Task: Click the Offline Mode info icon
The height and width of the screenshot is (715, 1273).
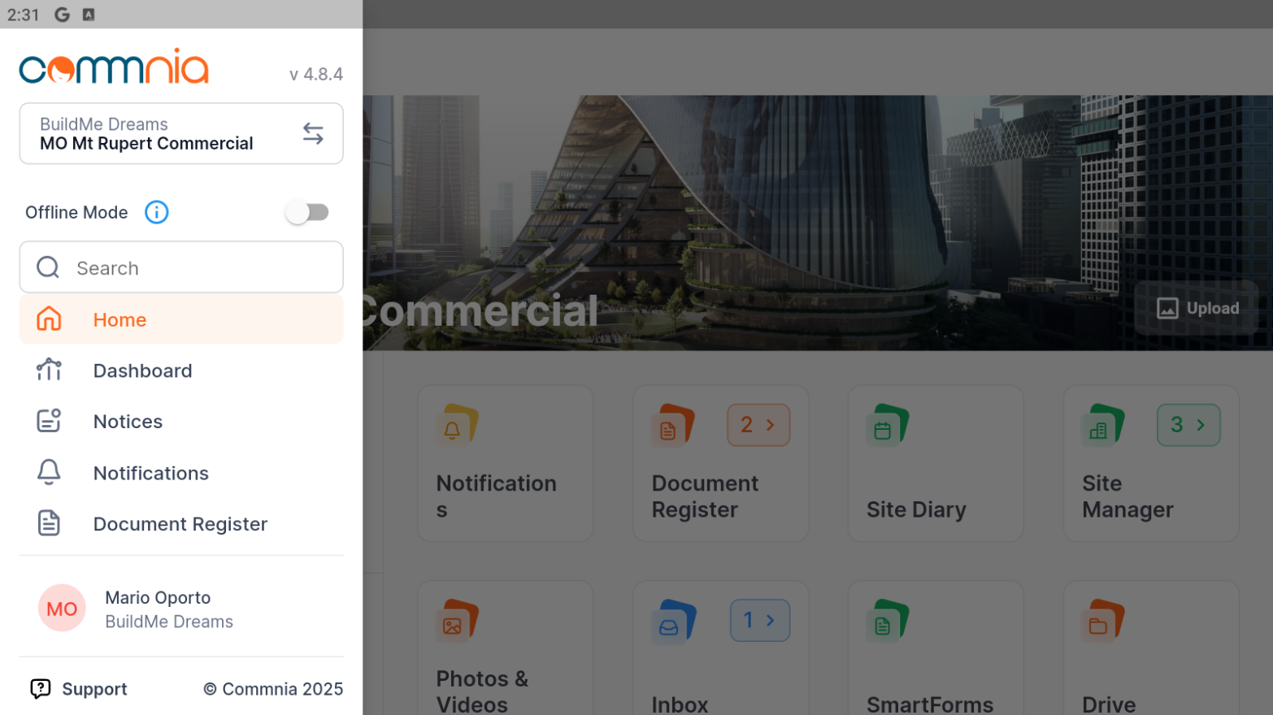Action: [156, 212]
